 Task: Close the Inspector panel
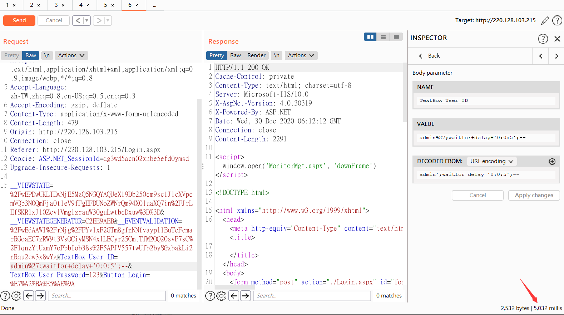tap(557, 39)
